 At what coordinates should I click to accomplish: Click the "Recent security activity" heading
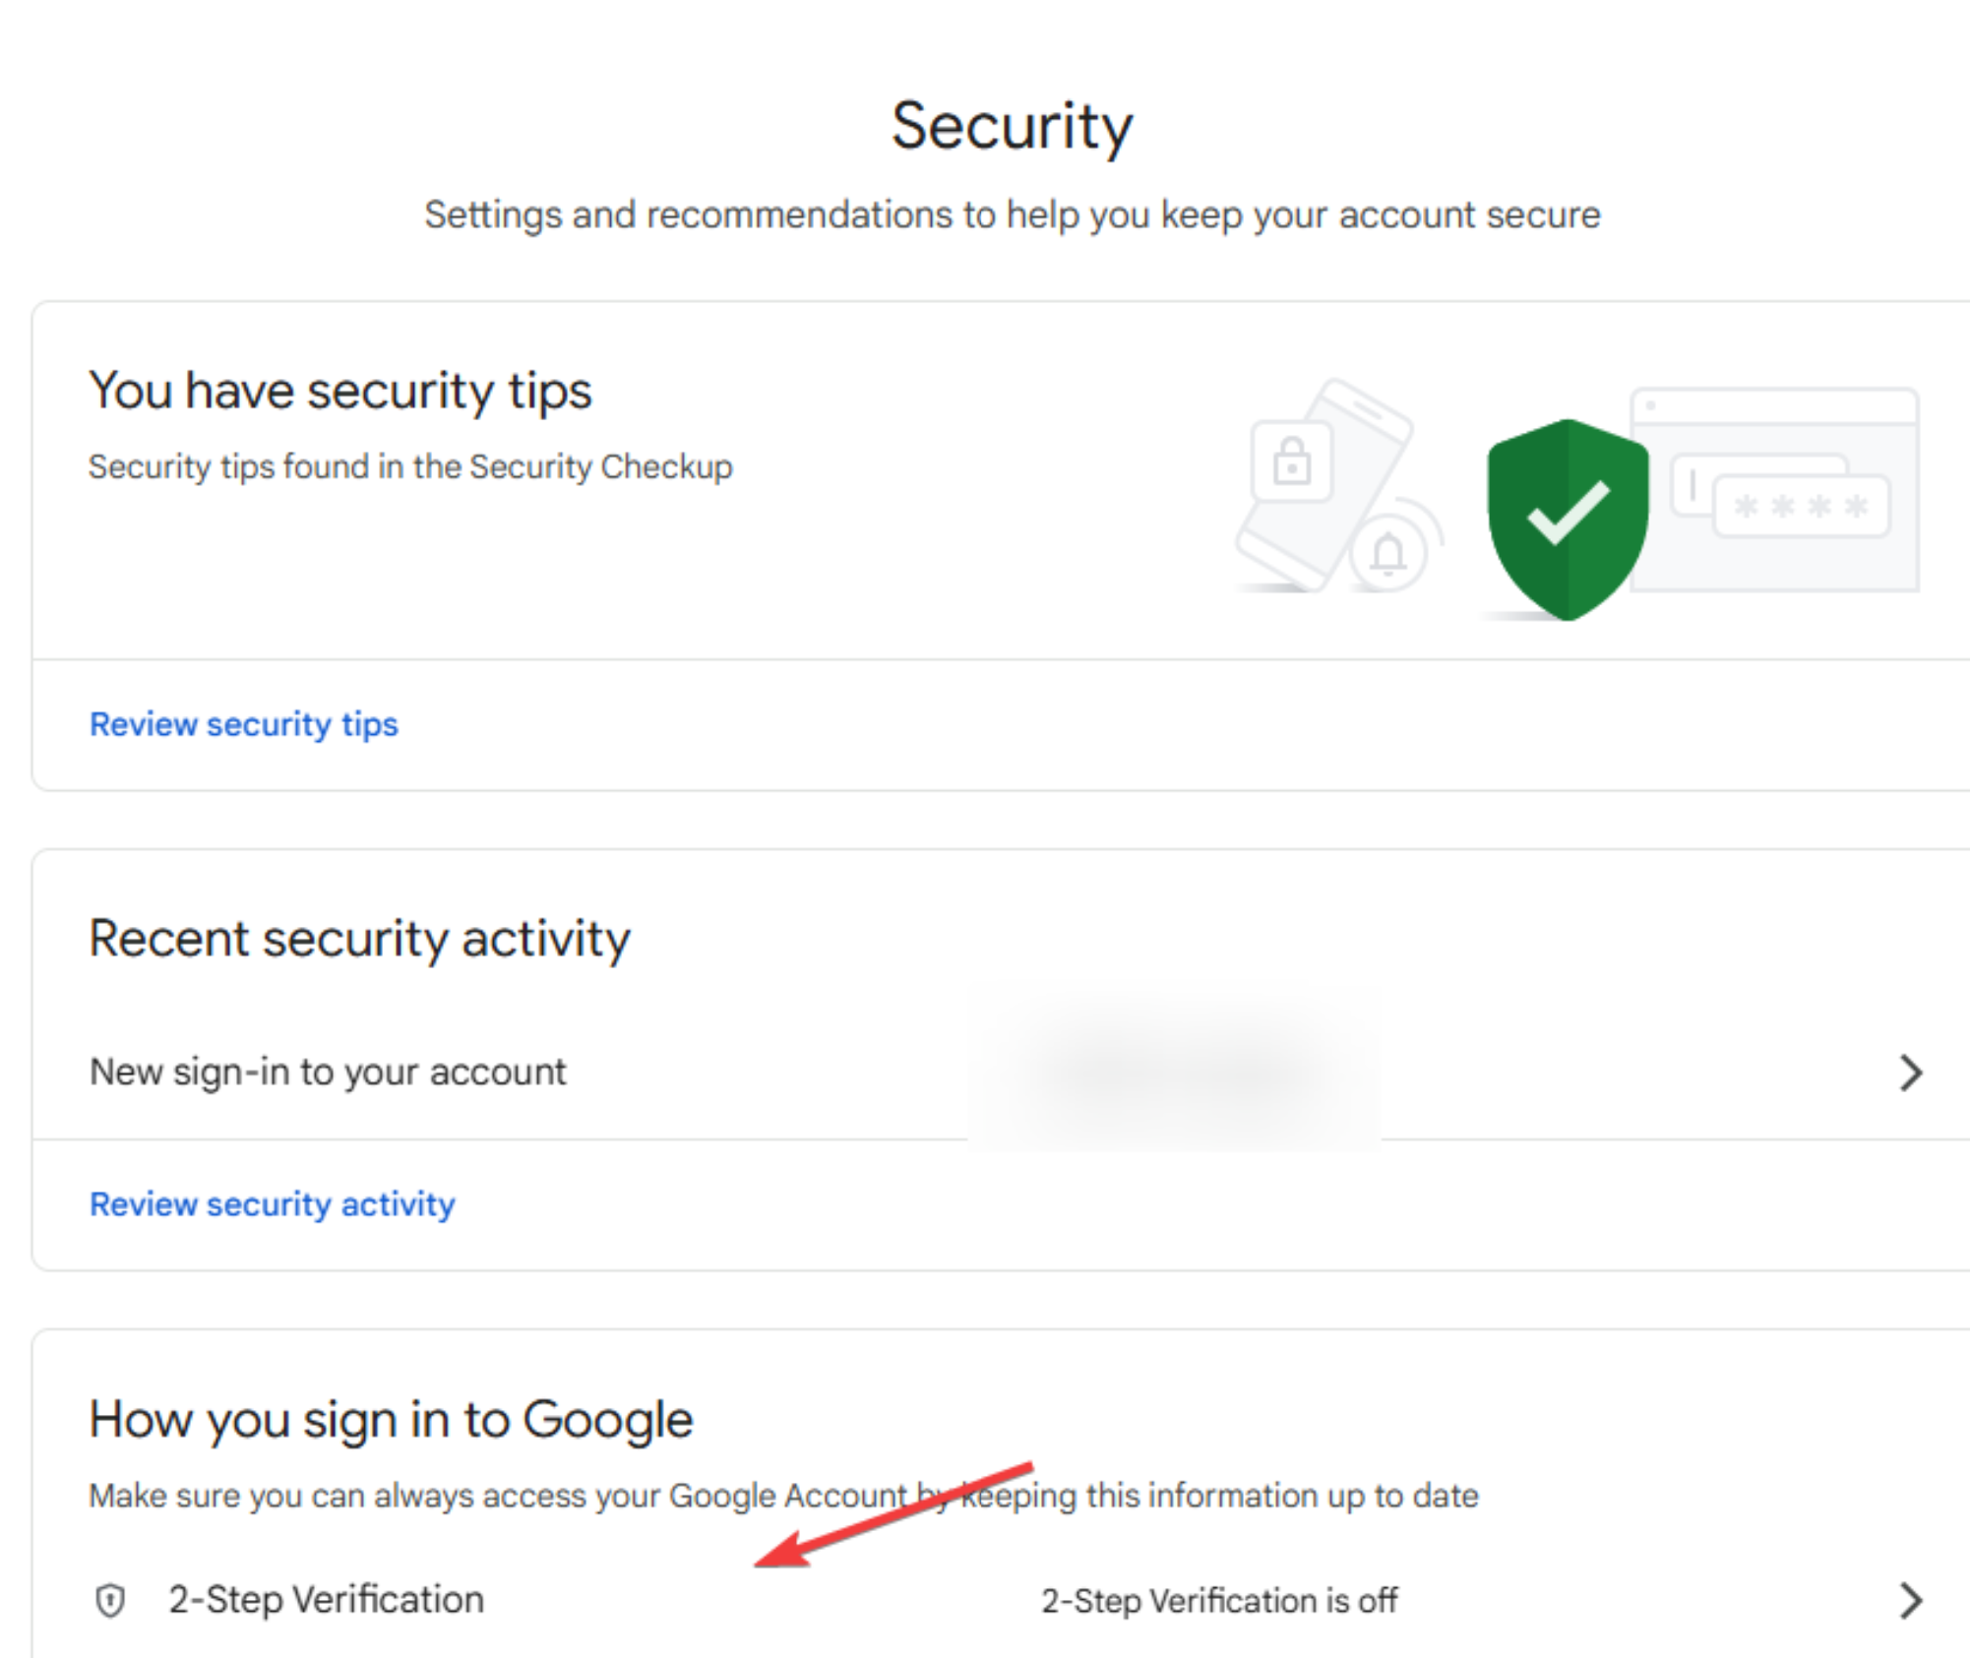pos(359,939)
